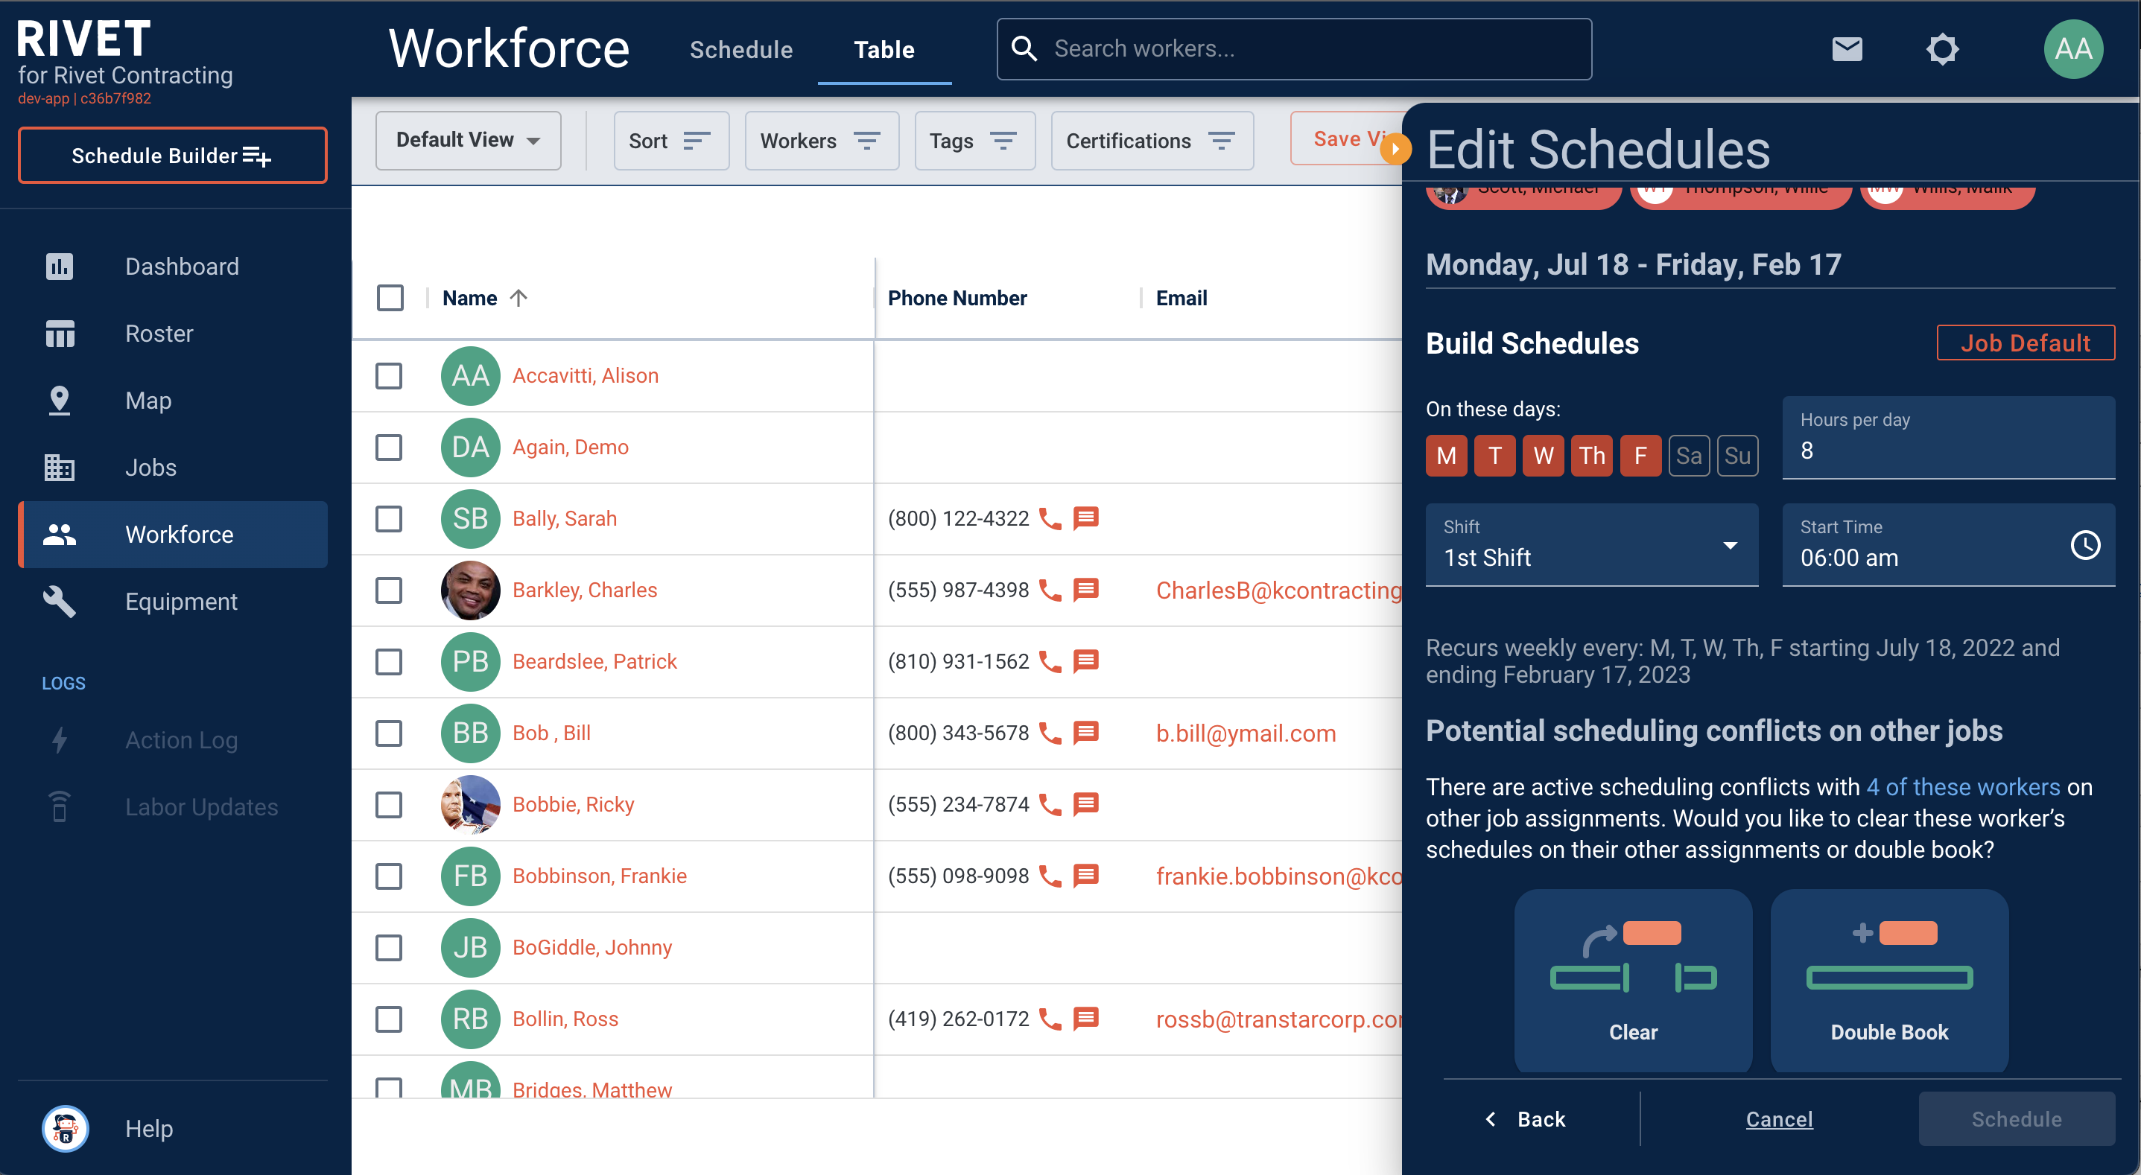Call Bobbinson, Frankie via phone icon

[x=1050, y=876]
